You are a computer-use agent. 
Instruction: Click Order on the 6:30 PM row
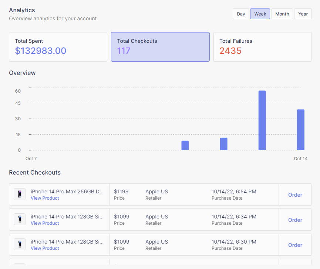295,245
